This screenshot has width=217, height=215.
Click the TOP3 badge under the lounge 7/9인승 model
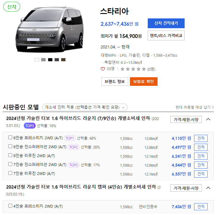coord(30,126)
